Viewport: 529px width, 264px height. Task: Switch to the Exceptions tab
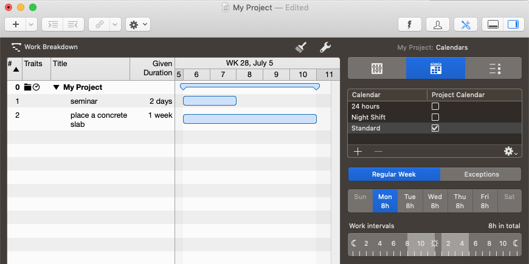coord(481,174)
